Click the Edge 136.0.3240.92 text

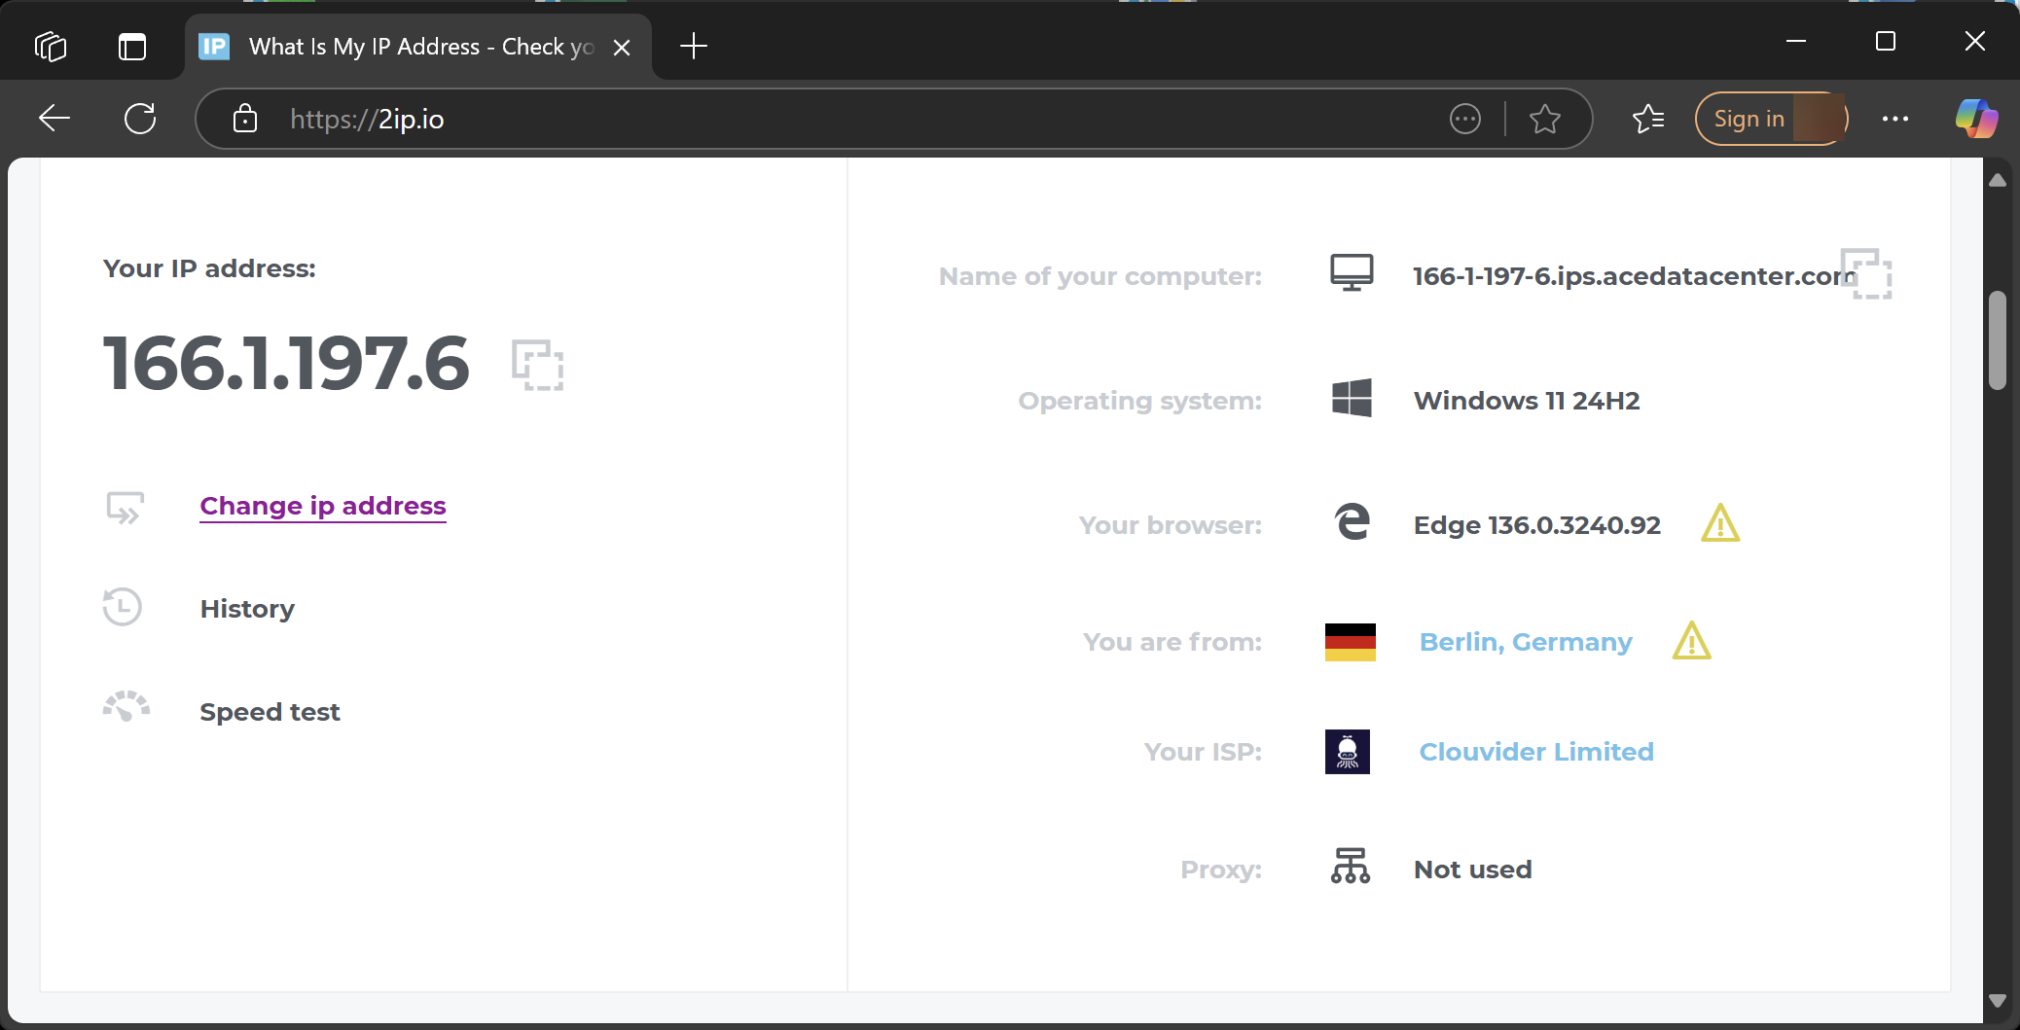pos(1536,524)
